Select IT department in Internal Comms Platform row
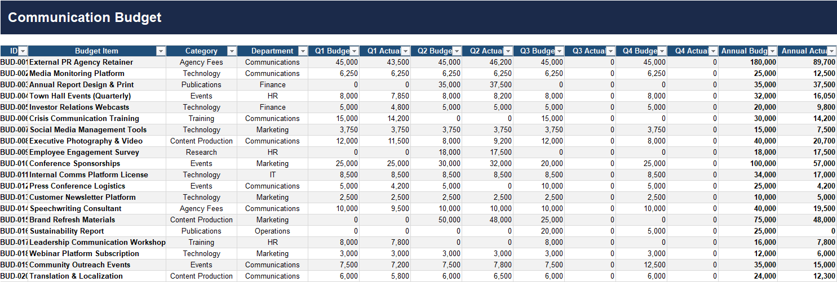The width and height of the screenshot is (837, 282). (x=272, y=175)
